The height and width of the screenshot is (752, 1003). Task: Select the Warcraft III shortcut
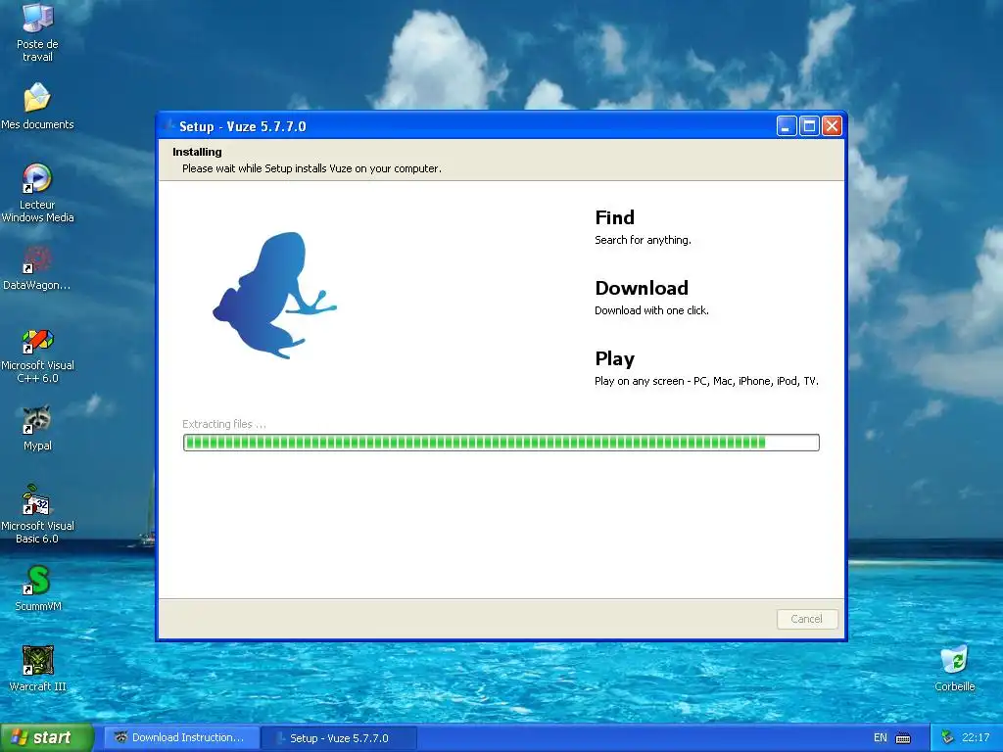pyautogui.click(x=38, y=669)
